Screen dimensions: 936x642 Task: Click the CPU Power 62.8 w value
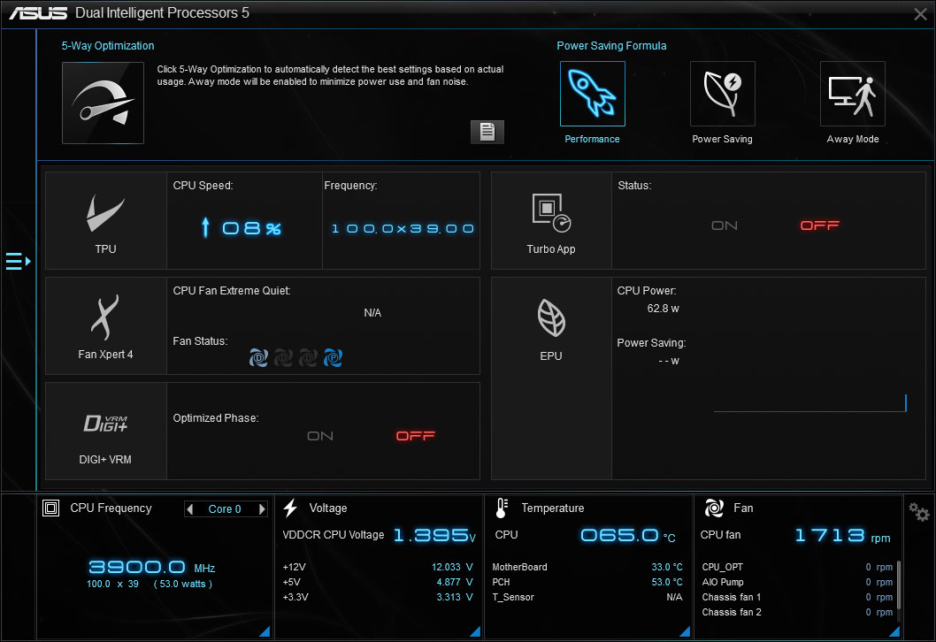click(663, 309)
